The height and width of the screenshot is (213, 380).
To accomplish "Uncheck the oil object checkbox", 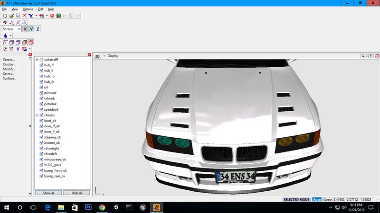I will point(41,88).
